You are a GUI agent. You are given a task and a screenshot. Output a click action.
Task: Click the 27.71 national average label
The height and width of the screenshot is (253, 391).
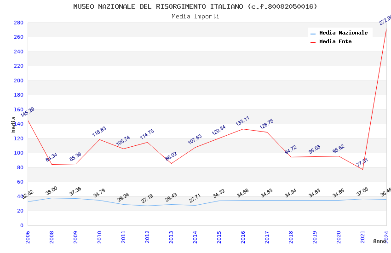[195, 198]
